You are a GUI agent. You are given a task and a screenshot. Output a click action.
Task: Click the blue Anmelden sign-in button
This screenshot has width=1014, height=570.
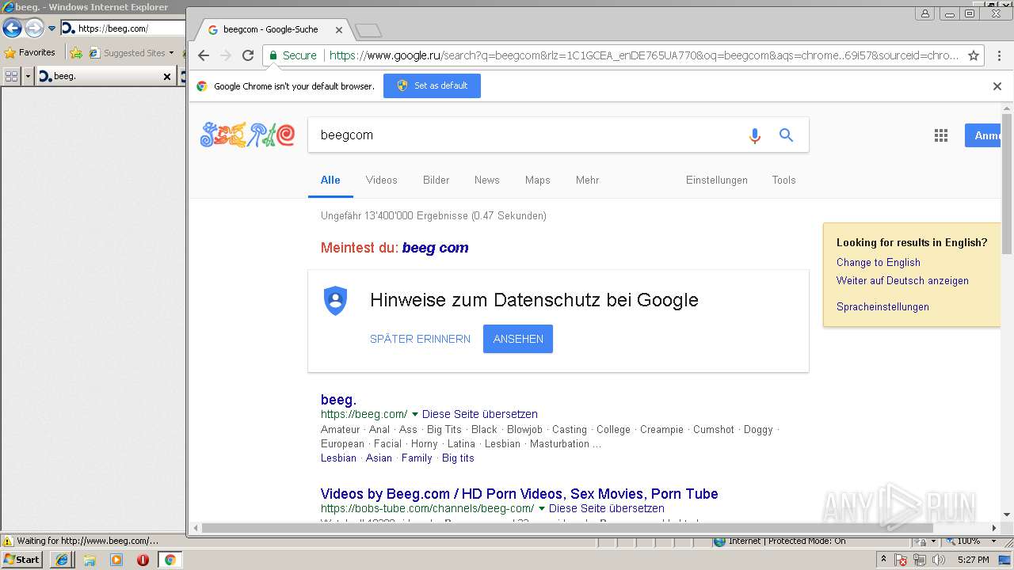click(982, 135)
